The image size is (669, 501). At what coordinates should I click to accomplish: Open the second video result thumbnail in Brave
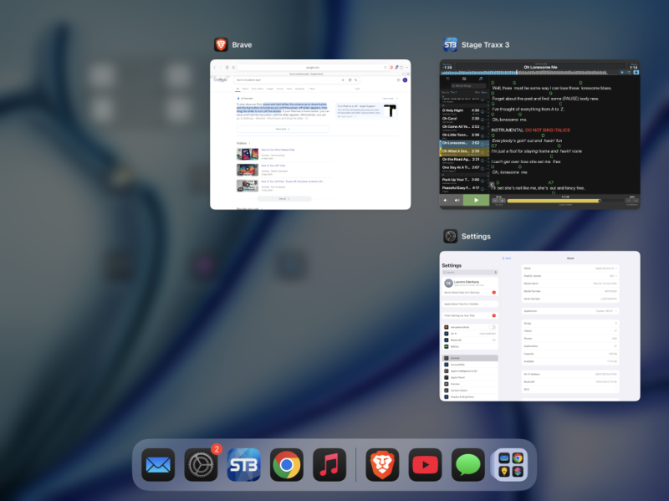coord(248,170)
